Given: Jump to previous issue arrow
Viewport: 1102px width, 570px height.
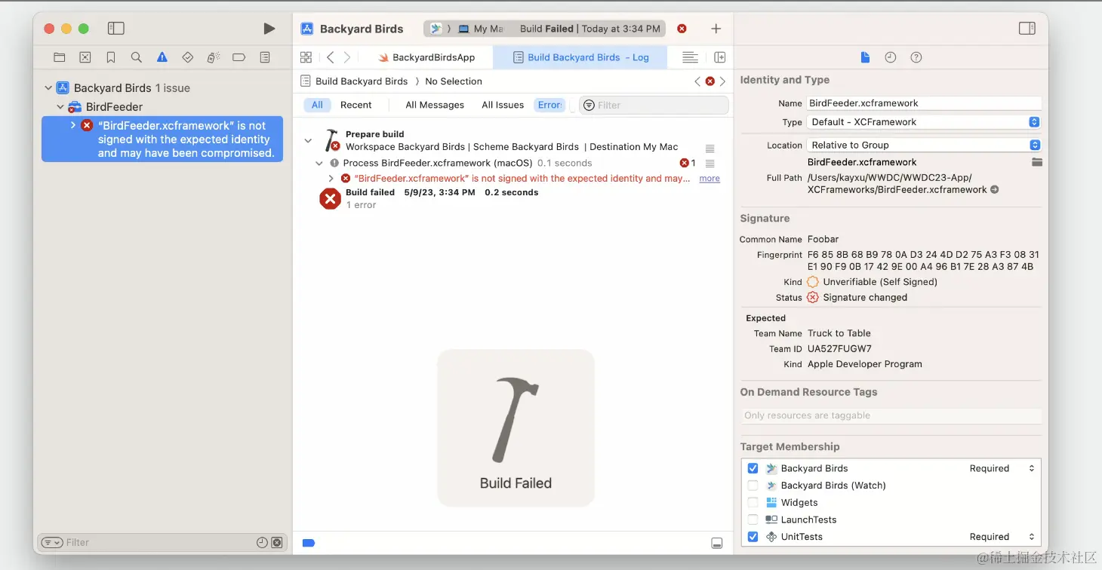Looking at the screenshot, I should tap(697, 81).
